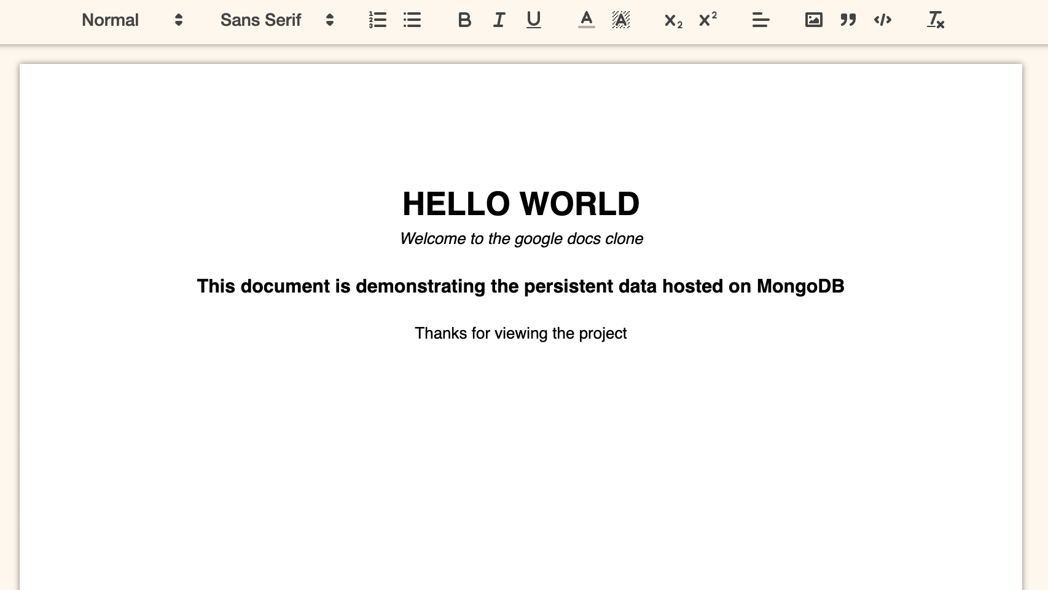
Task: Toggle underline formatting
Action: [x=533, y=20]
